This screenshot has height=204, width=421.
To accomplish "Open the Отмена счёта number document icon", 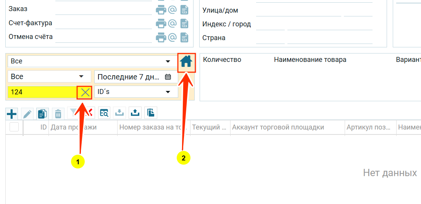I will (184, 37).
